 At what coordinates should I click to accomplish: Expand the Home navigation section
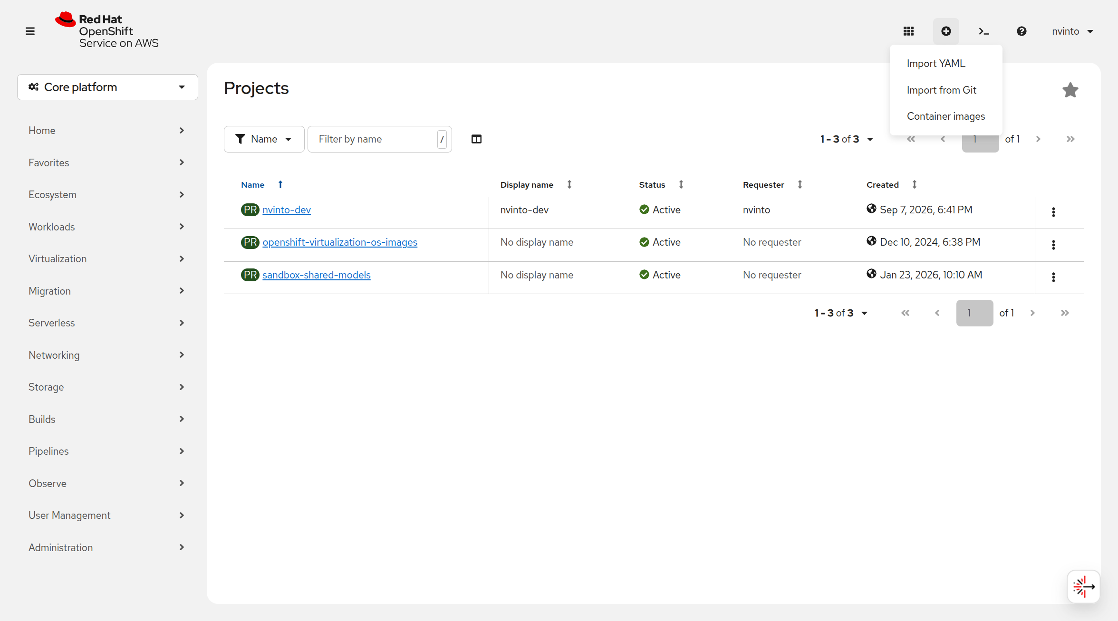[x=107, y=130]
